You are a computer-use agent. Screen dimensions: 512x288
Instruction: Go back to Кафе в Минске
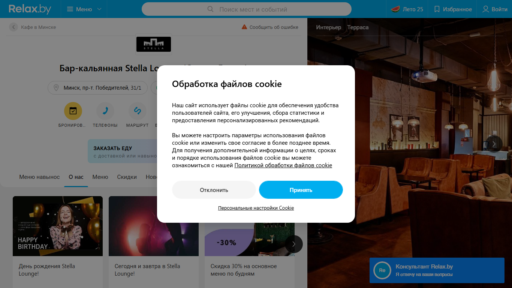tap(33, 27)
